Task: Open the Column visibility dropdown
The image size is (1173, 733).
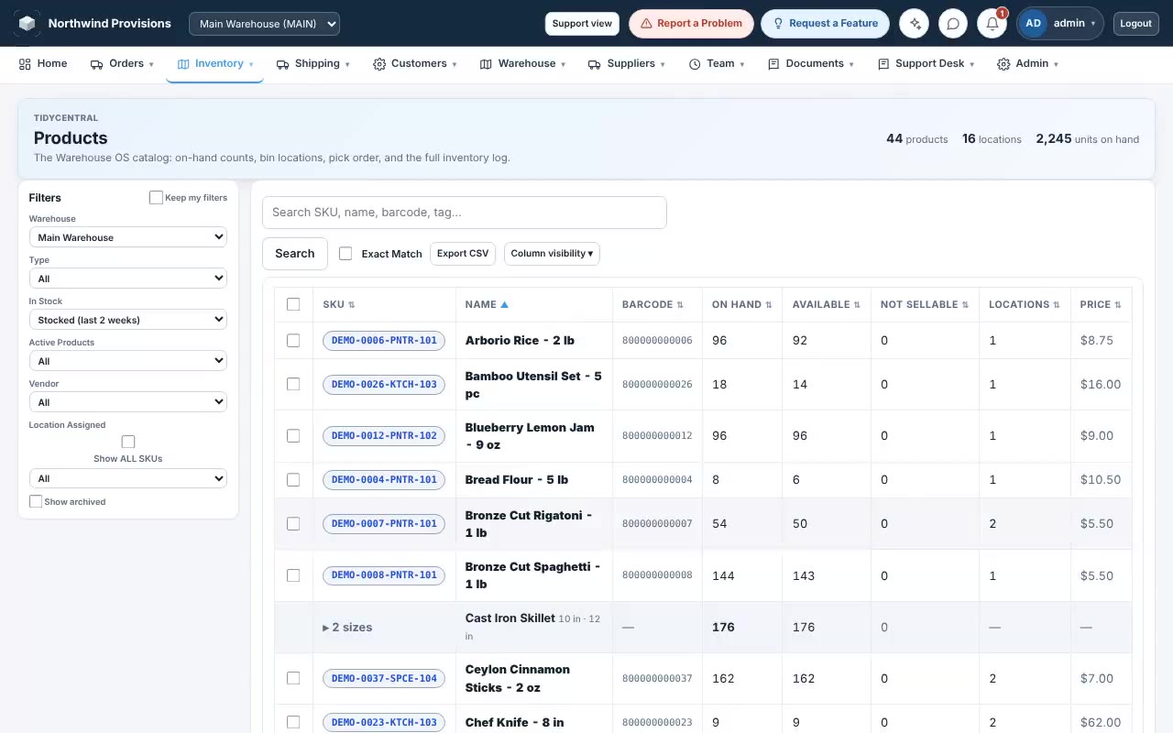Action: tap(552, 254)
